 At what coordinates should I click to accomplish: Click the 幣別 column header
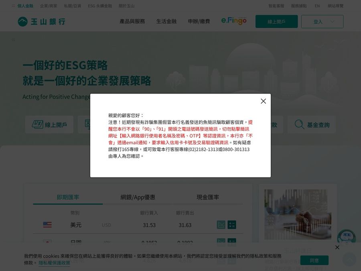[x=75, y=213]
